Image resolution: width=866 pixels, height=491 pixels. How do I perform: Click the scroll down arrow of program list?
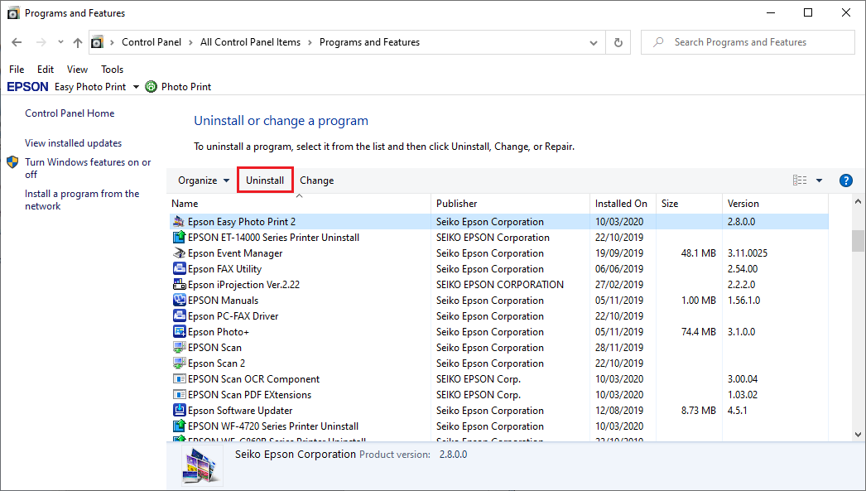(x=858, y=434)
